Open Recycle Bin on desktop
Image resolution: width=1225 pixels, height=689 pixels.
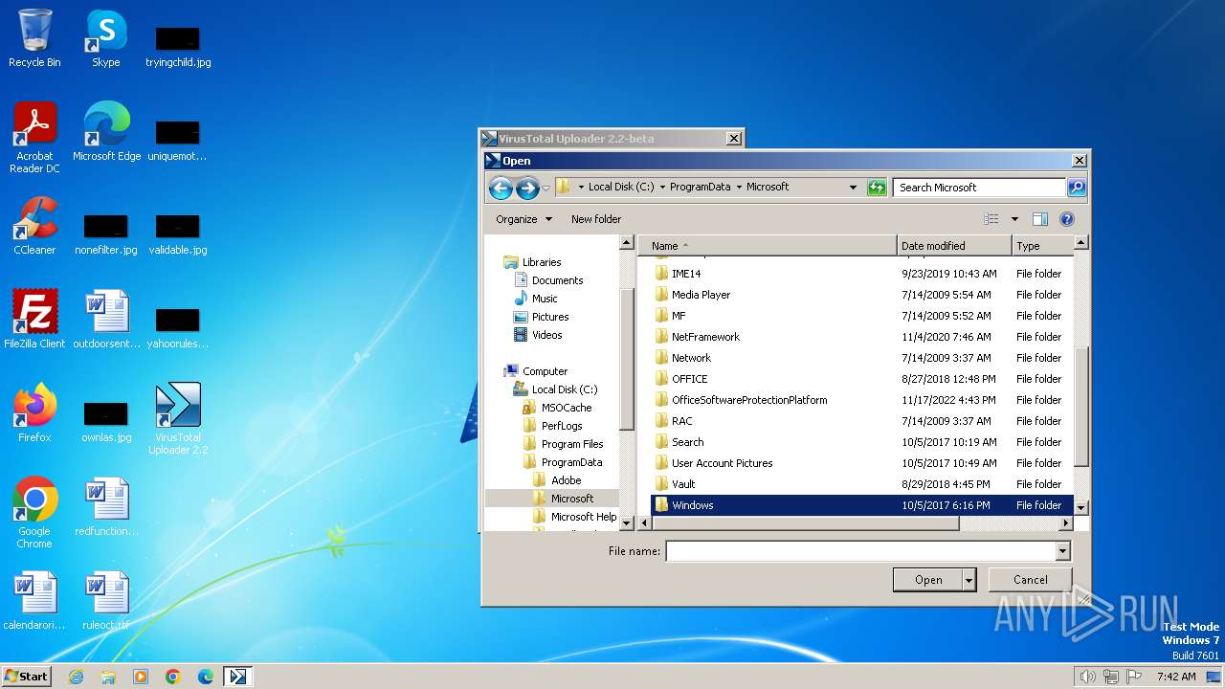pyautogui.click(x=34, y=38)
